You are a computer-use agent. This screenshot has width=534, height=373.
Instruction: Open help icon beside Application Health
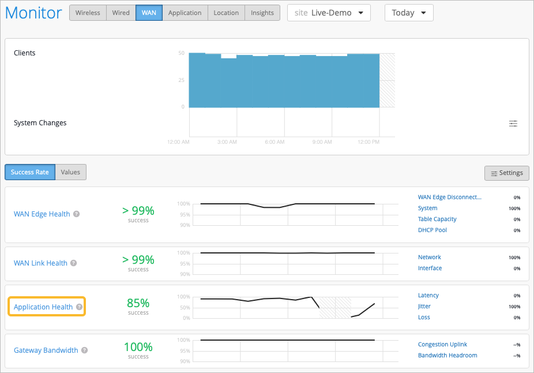[x=80, y=307]
